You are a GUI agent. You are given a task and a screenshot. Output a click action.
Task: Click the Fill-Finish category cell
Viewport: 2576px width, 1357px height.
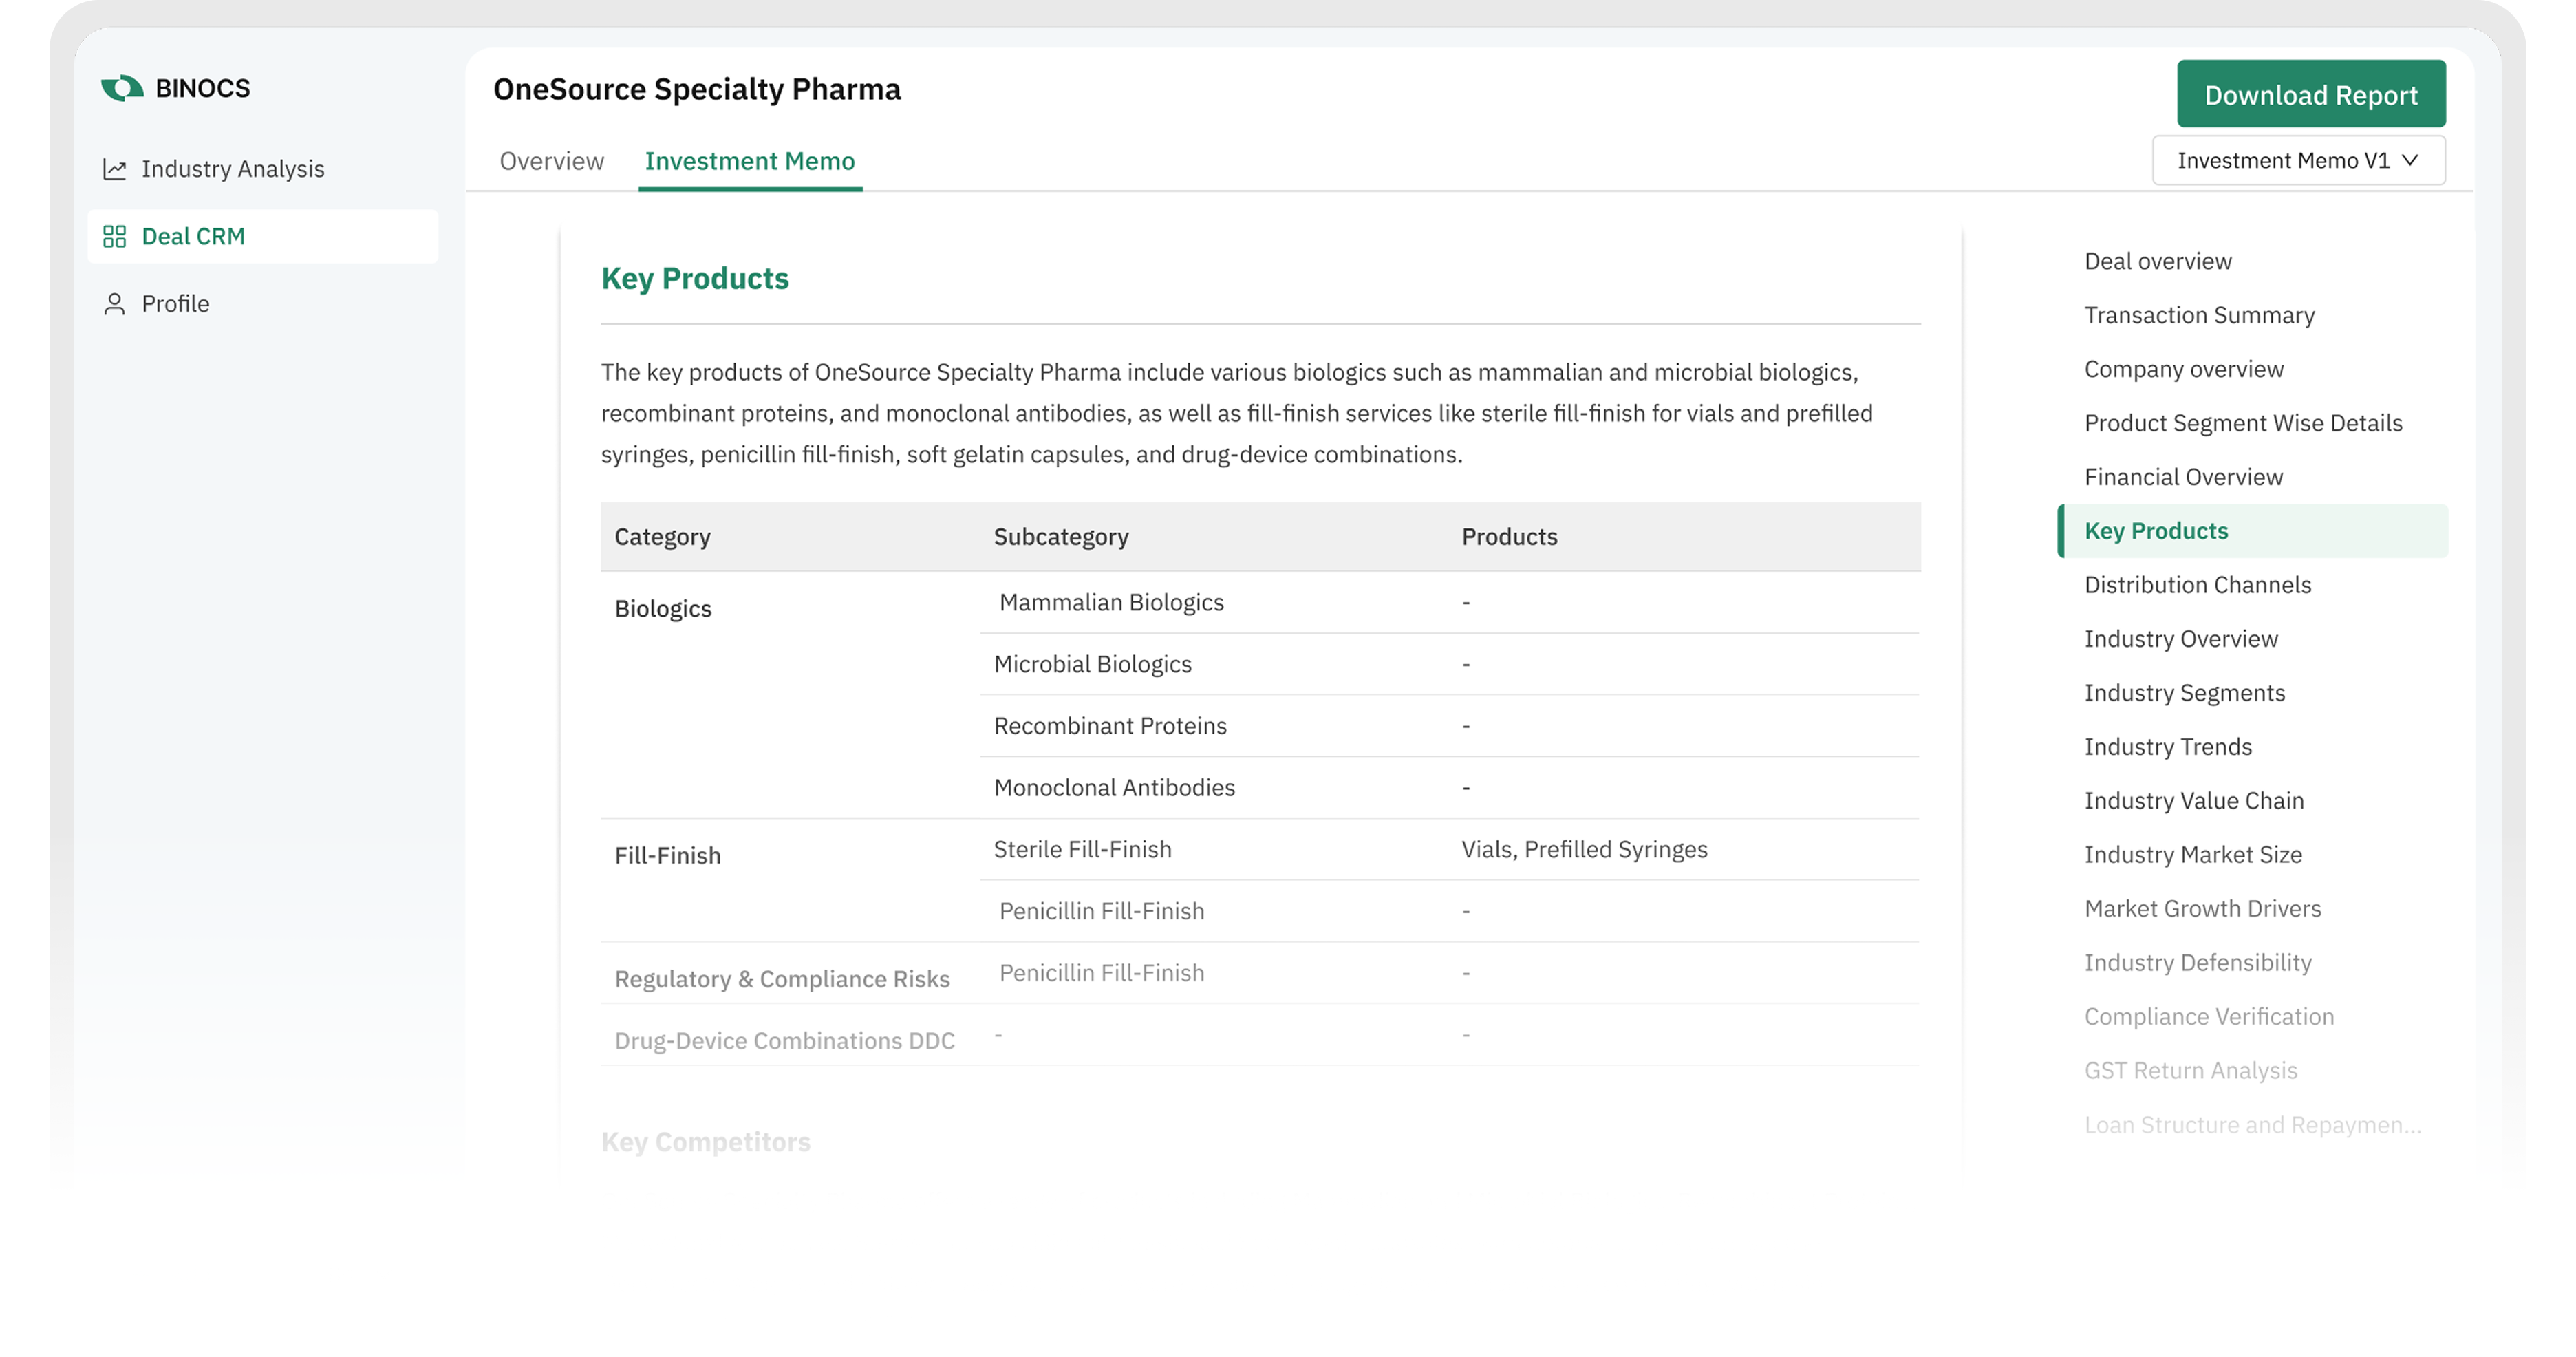[x=667, y=856]
